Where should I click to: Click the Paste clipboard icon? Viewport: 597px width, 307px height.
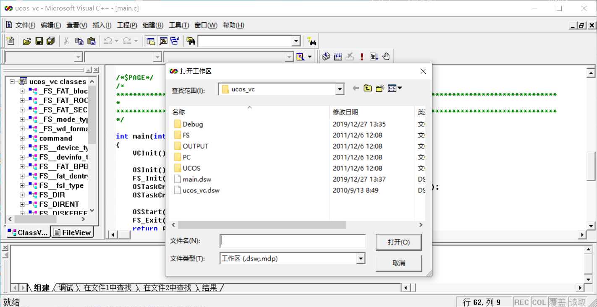click(91, 41)
